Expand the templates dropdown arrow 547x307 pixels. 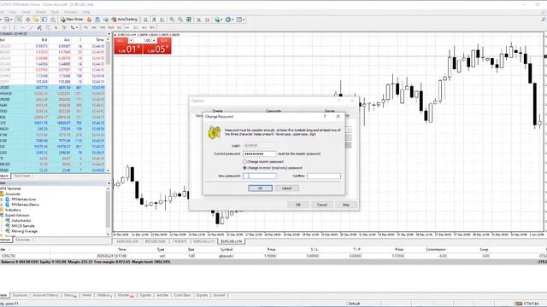pos(244,20)
